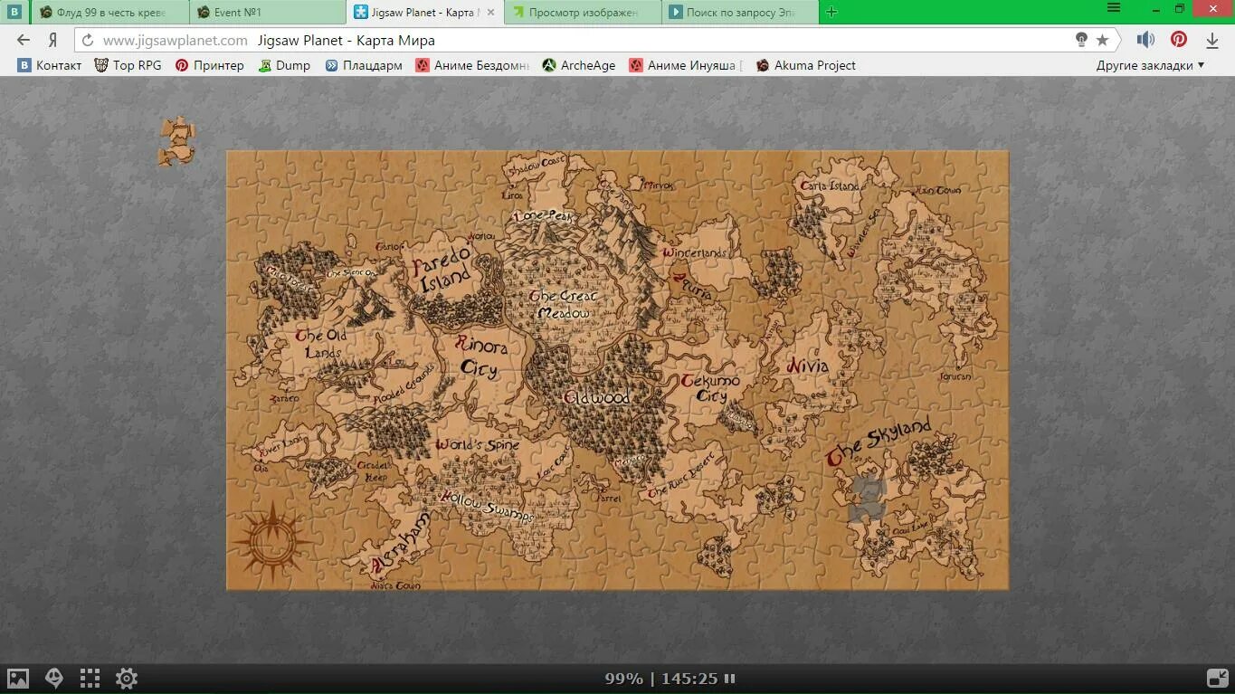Open the Akuma Project bookmark
The image size is (1235, 694).
coord(806,65)
